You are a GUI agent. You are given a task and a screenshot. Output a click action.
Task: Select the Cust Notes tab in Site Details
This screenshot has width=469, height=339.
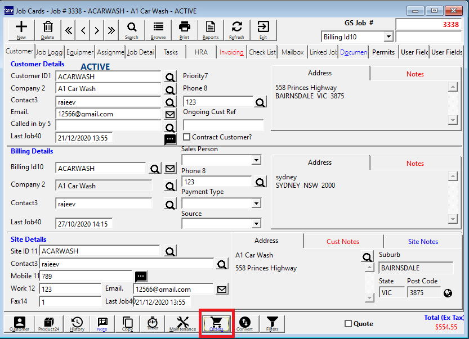[342, 242]
